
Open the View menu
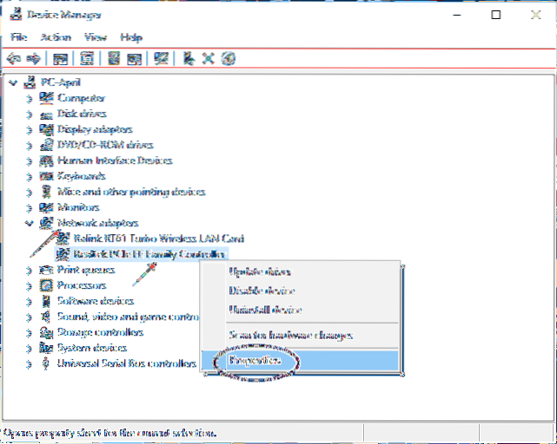tap(95, 37)
